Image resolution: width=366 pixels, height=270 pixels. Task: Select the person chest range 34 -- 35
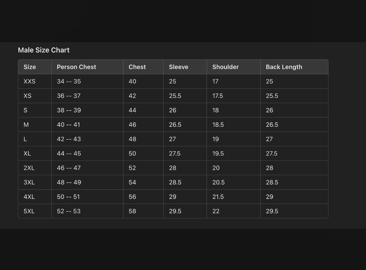point(69,82)
